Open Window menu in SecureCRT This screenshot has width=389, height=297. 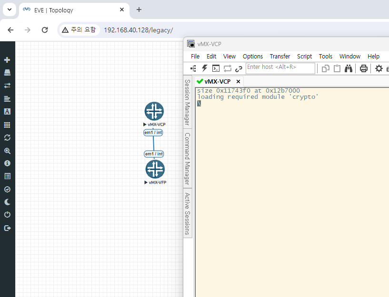(350, 57)
